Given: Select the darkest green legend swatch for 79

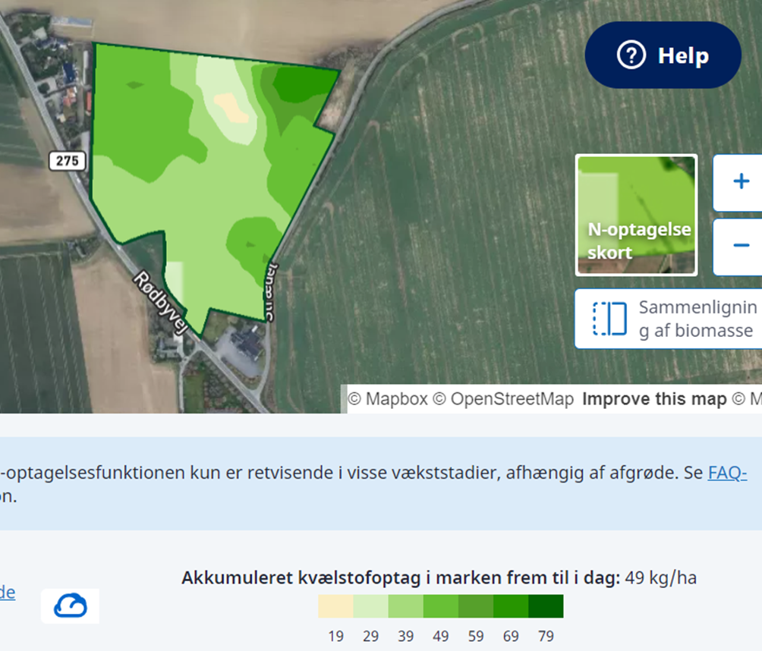Looking at the screenshot, I should tap(546, 606).
